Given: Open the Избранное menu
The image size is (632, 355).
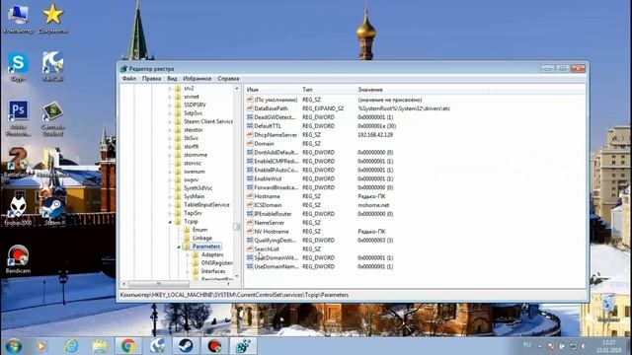Looking at the screenshot, I should click(197, 79).
